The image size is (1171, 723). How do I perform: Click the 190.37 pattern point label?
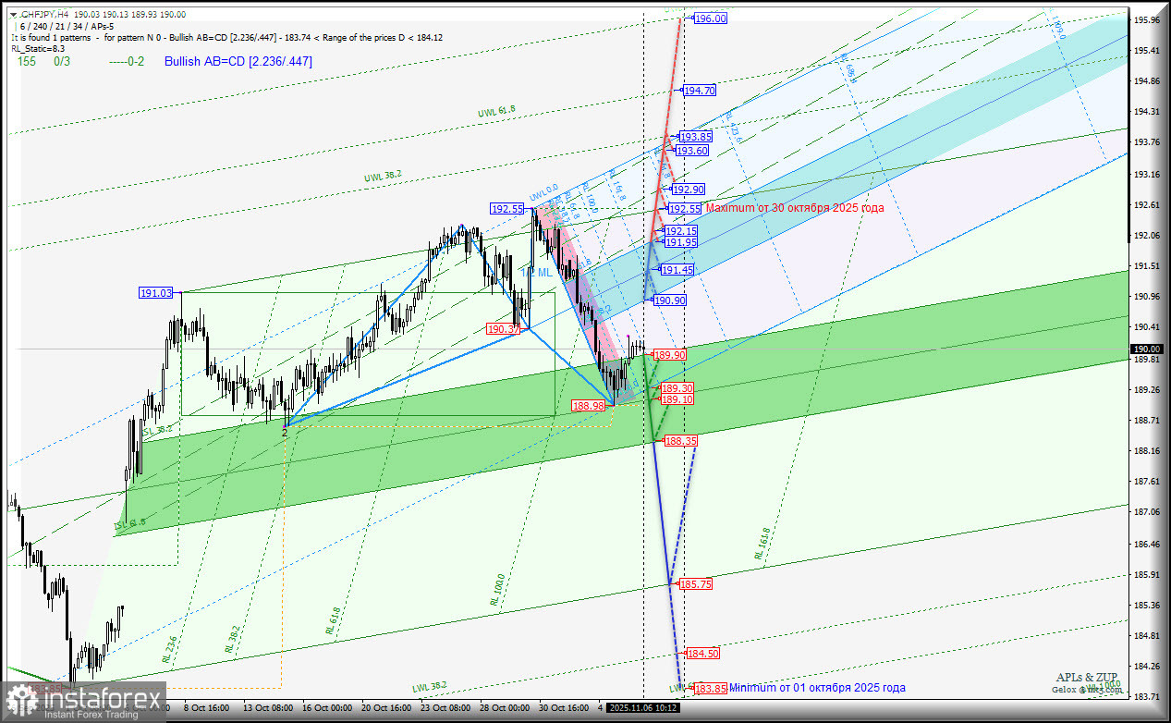(x=504, y=329)
